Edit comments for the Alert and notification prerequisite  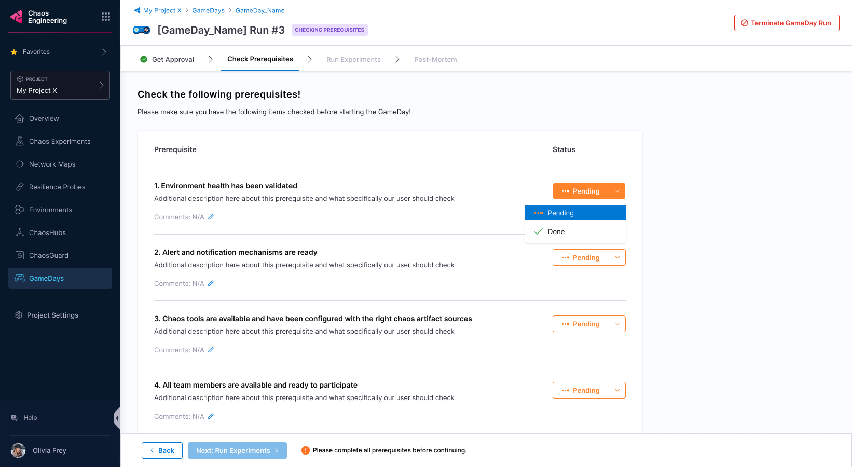coord(211,283)
